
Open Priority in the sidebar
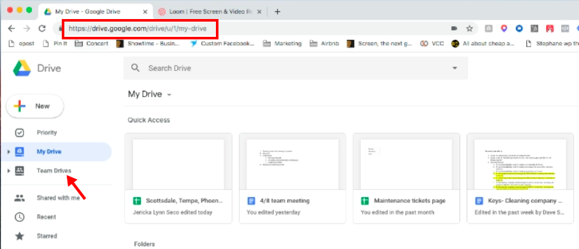tap(47, 133)
